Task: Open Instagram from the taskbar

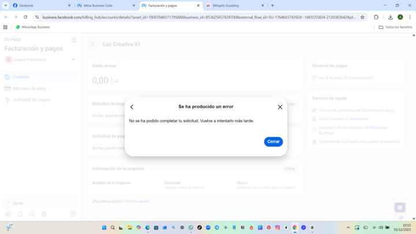Action: click(277, 228)
